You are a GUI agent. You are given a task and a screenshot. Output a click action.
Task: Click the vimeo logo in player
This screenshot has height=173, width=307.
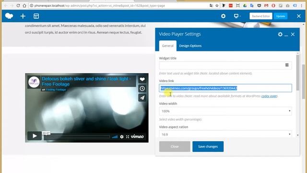137,136
